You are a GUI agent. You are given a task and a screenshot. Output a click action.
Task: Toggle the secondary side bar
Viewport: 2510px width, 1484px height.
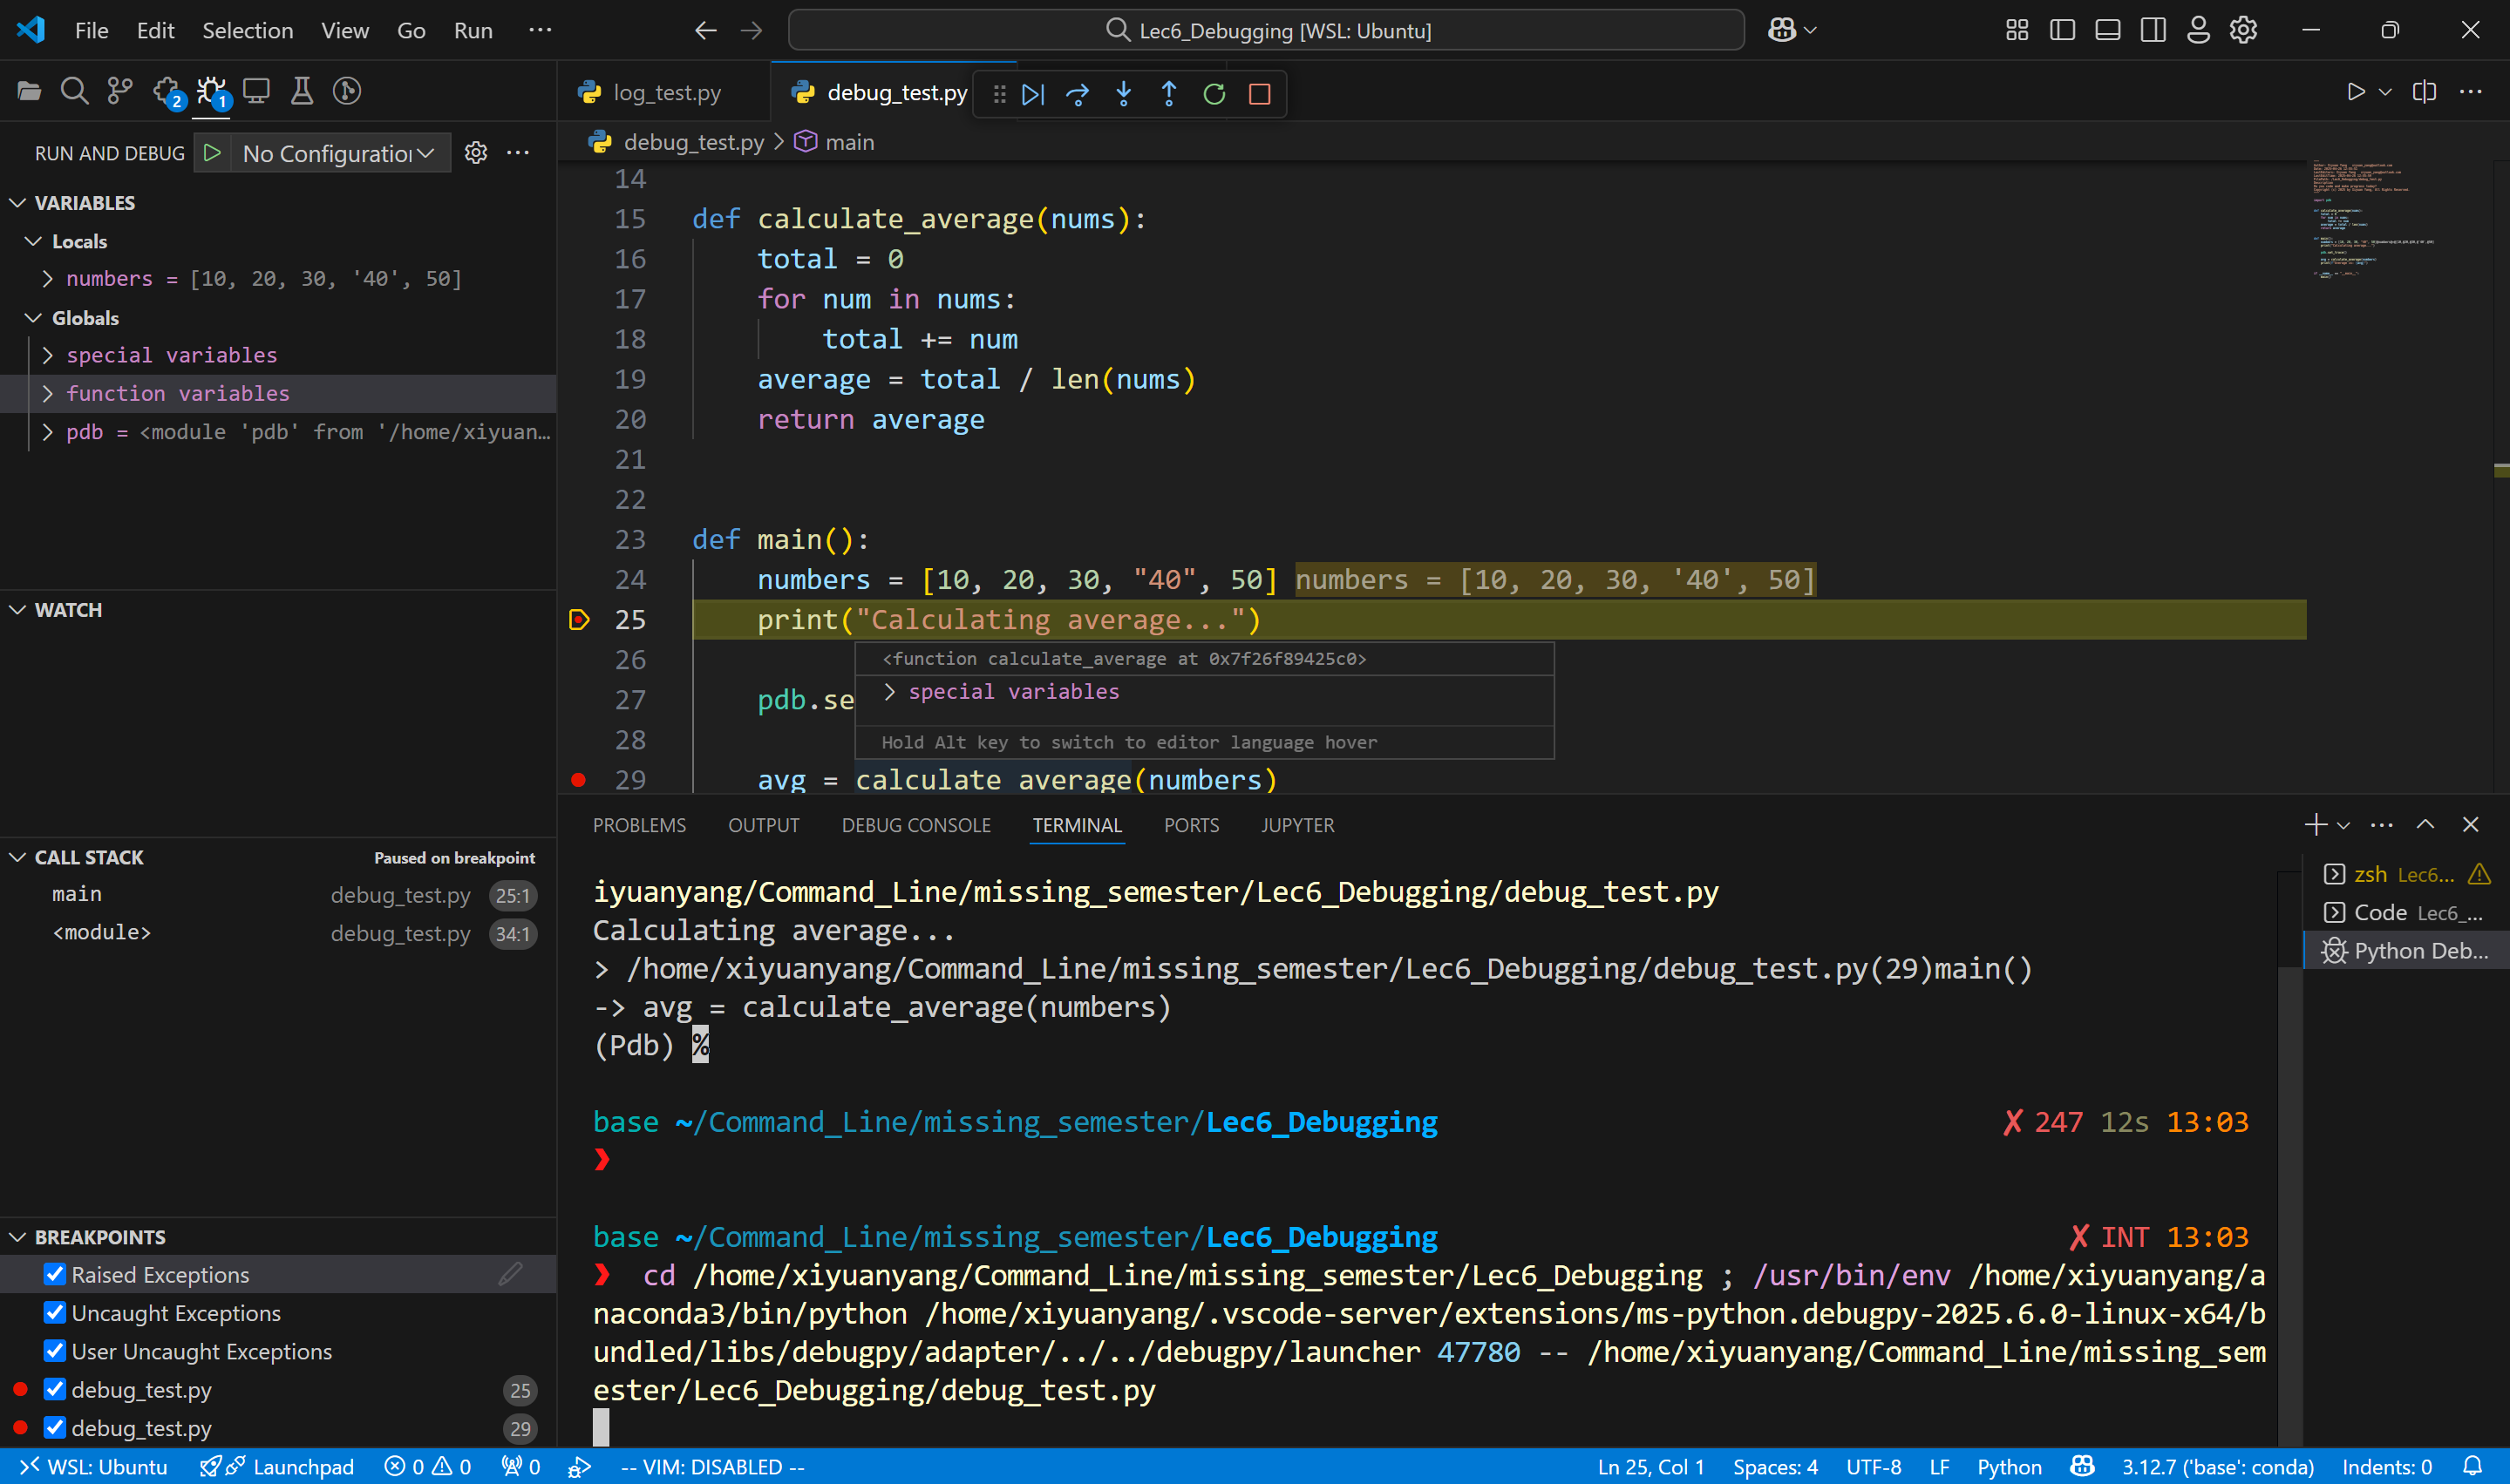tap(2153, 30)
